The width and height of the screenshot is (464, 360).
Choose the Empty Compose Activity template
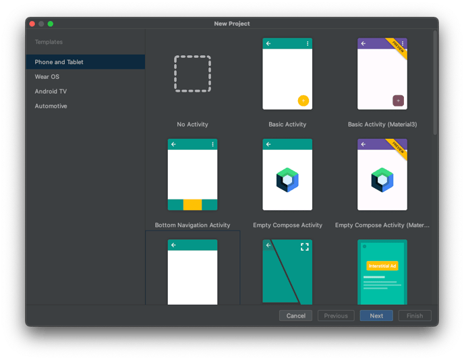[287, 175]
